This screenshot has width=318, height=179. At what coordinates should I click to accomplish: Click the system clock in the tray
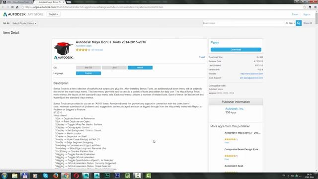[x=309, y=176]
